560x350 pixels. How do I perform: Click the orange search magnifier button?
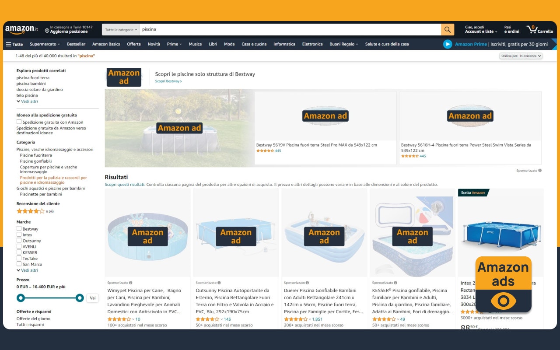point(447,30)
